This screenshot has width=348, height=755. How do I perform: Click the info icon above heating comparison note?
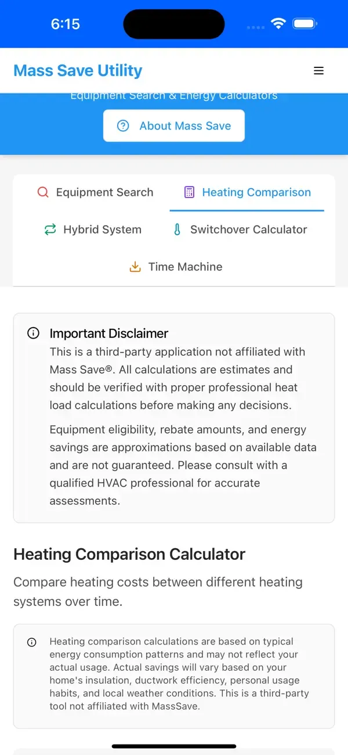coord(32,642)
